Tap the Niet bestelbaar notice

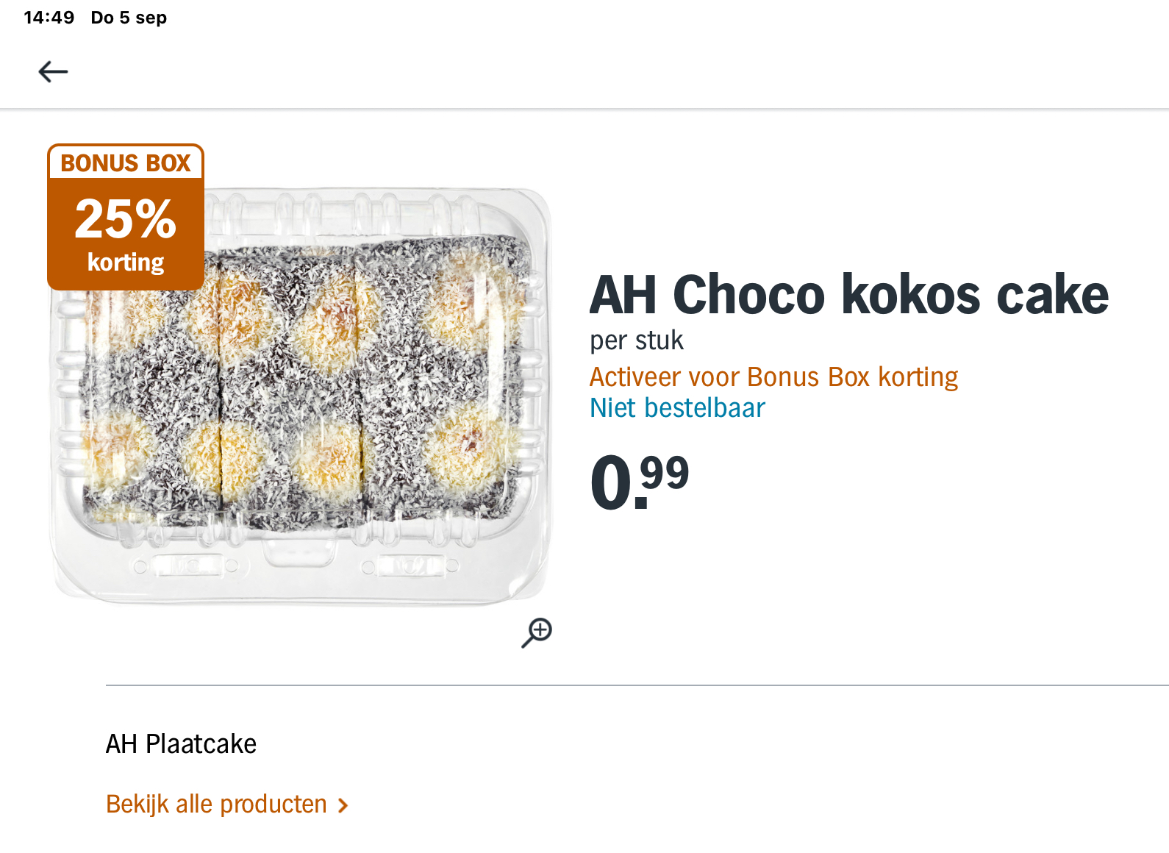coord(677,408)
